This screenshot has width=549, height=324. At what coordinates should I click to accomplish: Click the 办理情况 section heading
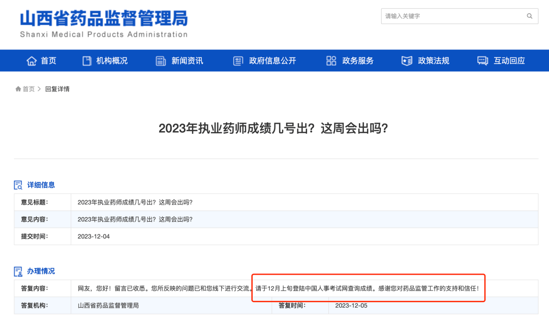pyautogui.click(x=41, y=271)
